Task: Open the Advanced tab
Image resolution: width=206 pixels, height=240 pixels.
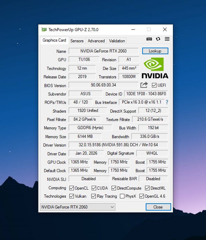Action: 96,41
